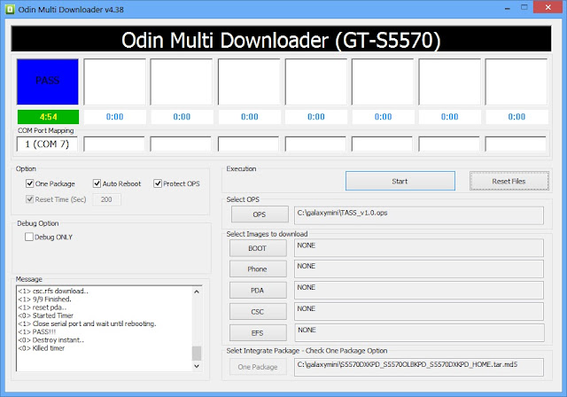
Task: Click the EFS path field showing NONE
Action: (419, 332)
